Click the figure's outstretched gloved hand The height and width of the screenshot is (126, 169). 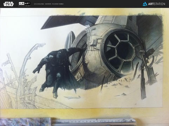[x=36, y=70]
